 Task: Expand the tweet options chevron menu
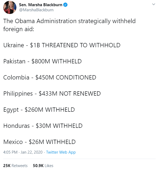pos(154,4)
